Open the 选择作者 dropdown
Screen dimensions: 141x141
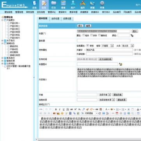point(105,95)
